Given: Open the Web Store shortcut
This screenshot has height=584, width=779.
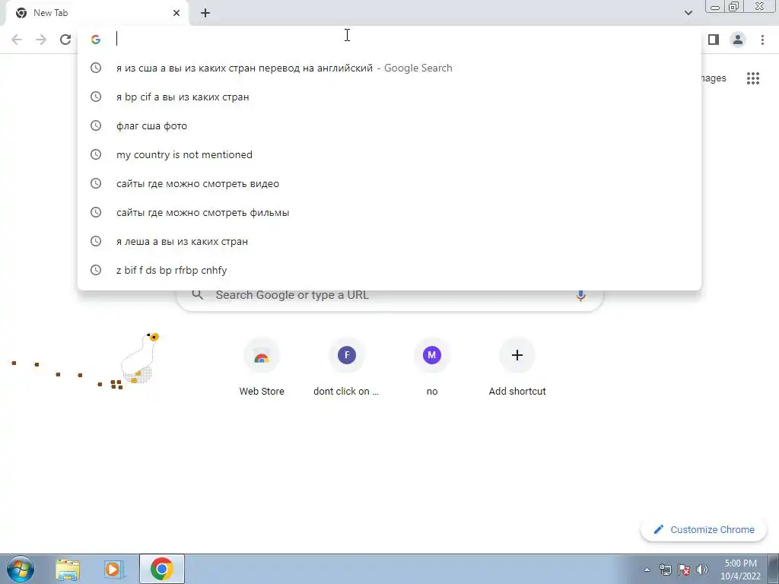Looking at the screenshot, I should click(x=262, y=367).
